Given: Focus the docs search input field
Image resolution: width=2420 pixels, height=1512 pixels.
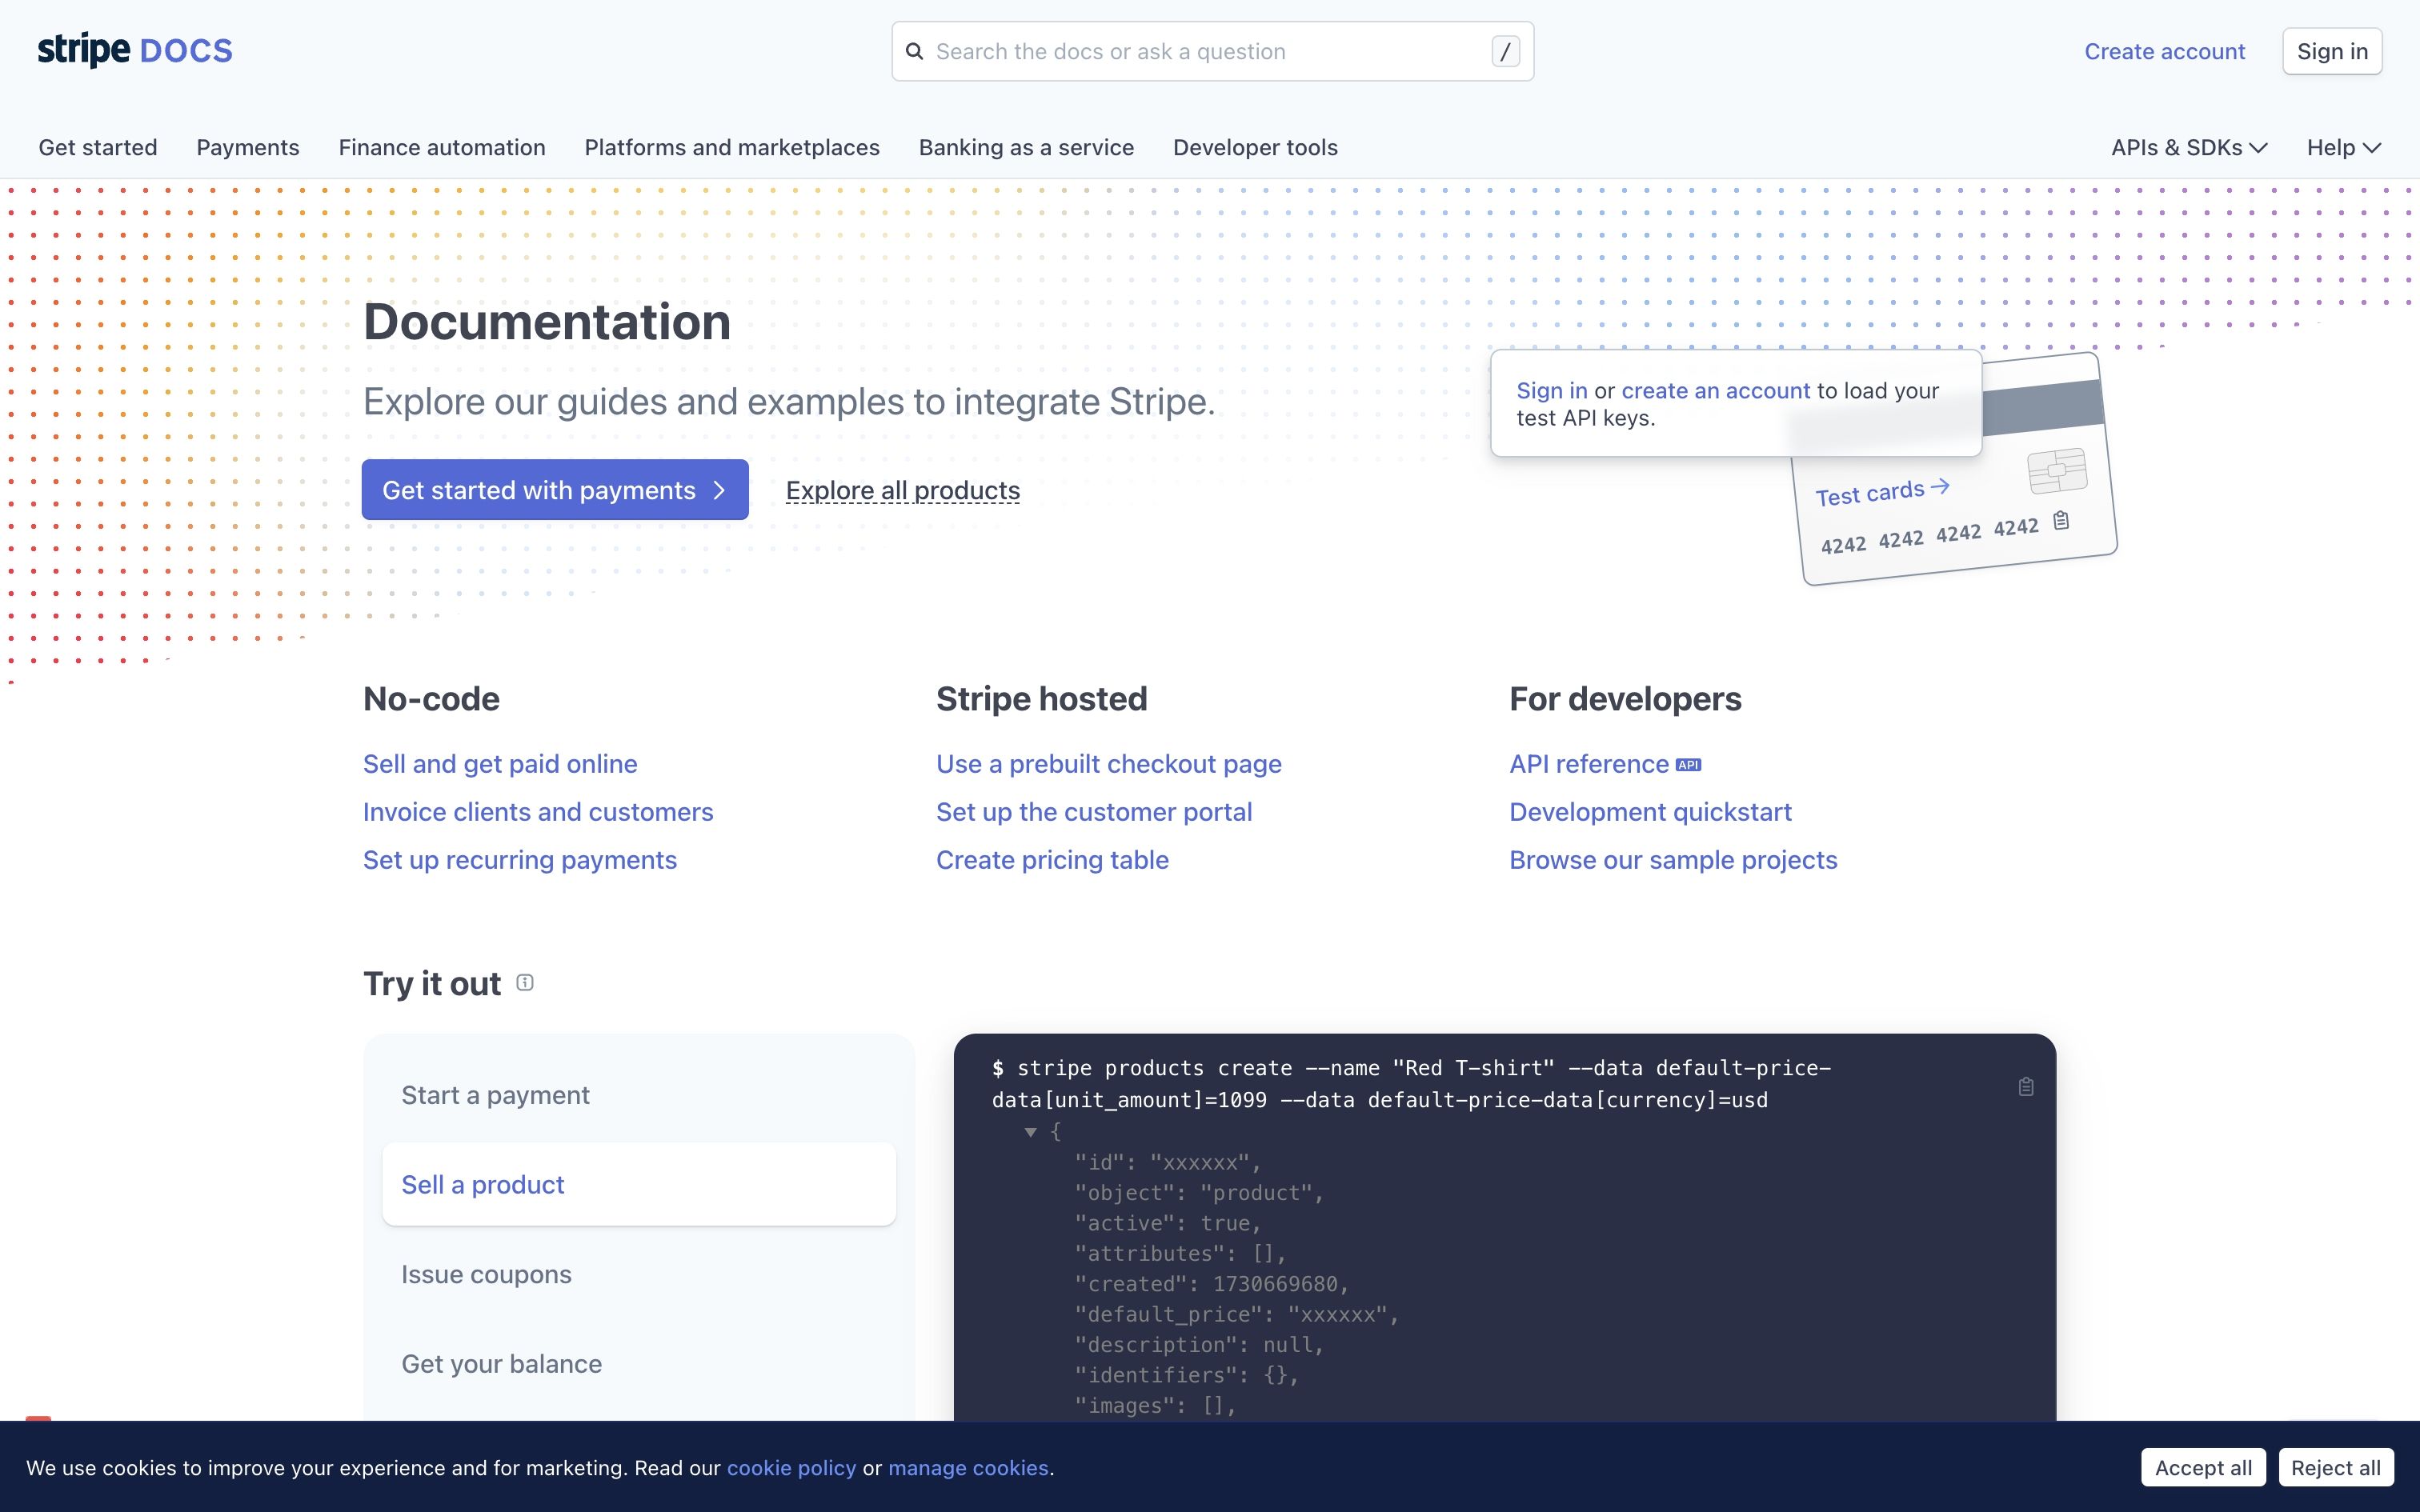Looking at the screenshot, I should pos(1212,51).
